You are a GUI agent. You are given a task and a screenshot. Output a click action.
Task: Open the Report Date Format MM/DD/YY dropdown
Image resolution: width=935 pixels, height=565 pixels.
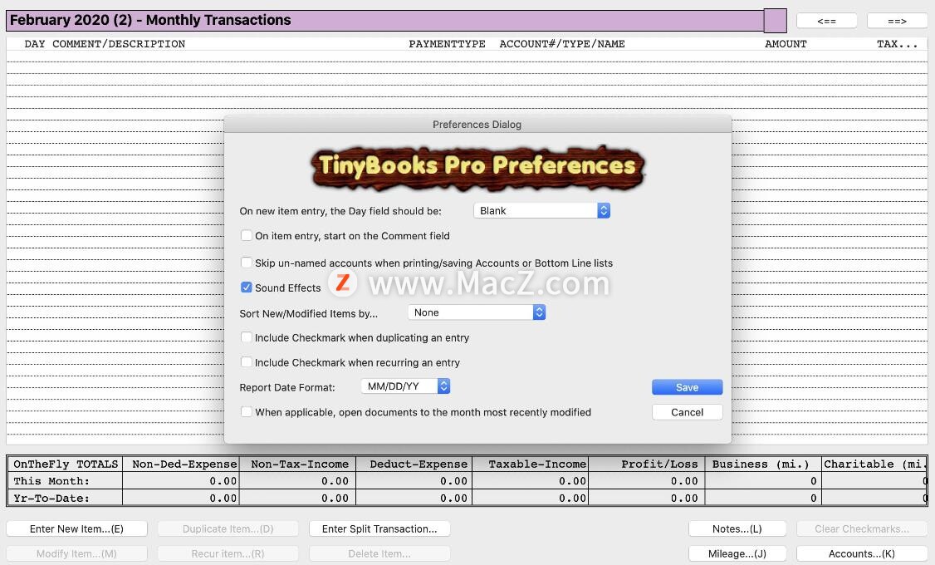(405, 386)
